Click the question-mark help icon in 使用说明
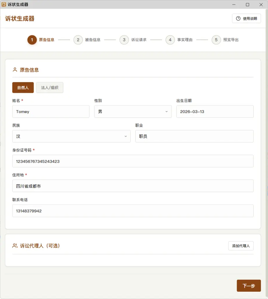This screenshot has width=268, height=299. tap(238, 18)
